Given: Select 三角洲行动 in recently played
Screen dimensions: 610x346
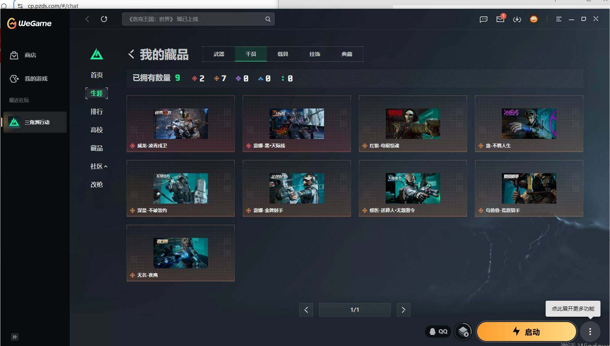Looking at the screenshot, I should click(35, 122).
